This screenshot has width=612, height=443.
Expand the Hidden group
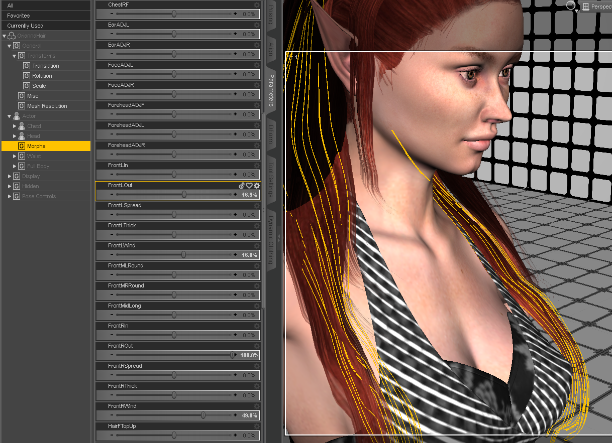[x=10, y=186]
